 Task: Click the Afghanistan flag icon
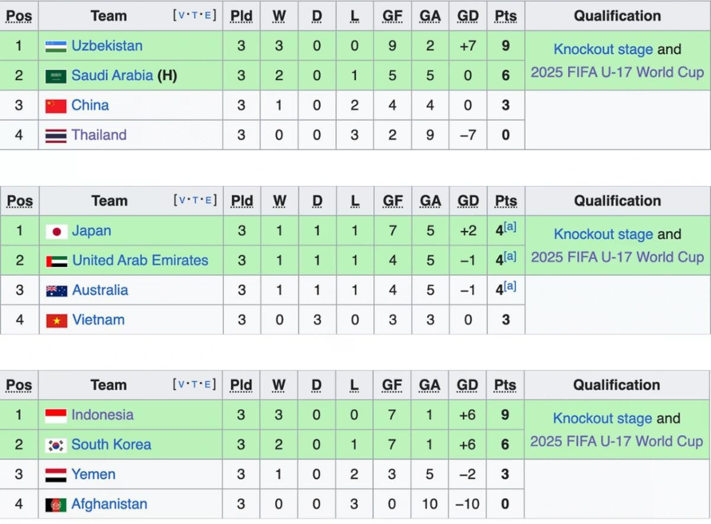click(x=56, y=504)
